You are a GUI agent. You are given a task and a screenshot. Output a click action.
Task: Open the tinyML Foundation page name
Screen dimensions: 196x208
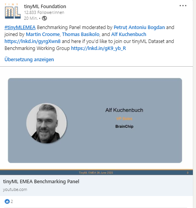click(x=45, y=6)
